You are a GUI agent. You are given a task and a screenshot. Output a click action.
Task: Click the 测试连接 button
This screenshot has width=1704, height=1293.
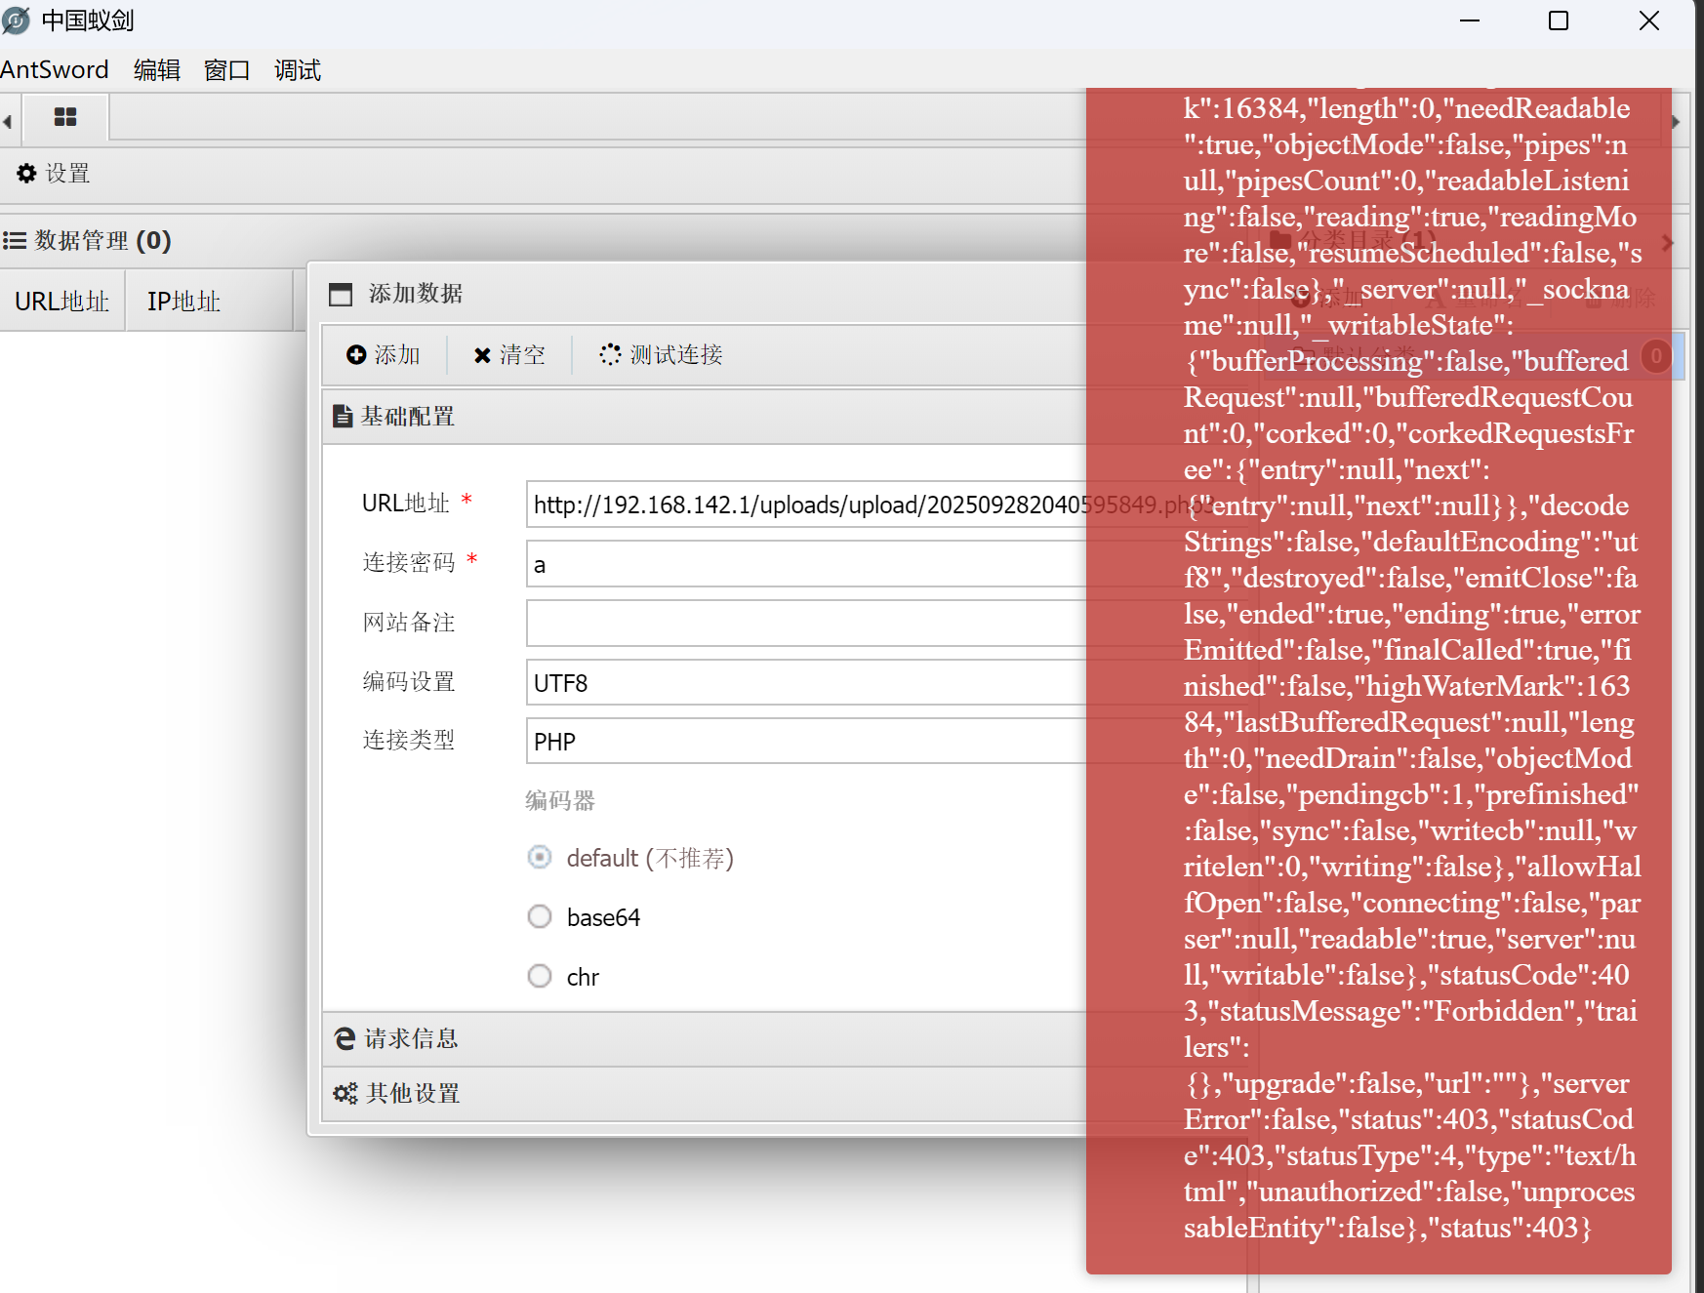point(662,355)
